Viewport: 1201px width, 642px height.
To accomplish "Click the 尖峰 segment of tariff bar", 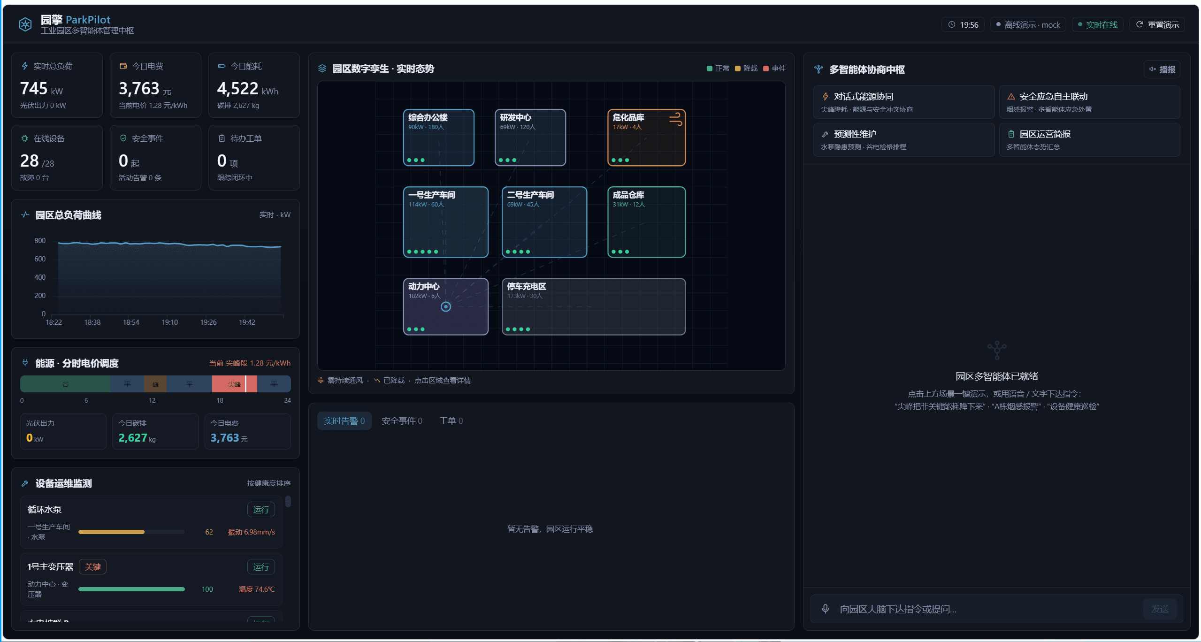I will (x=235, y=384).
